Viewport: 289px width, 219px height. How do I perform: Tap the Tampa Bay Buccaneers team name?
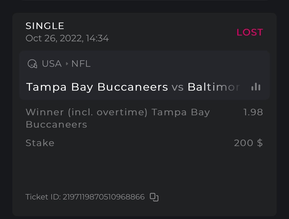[x=97, y=87]
